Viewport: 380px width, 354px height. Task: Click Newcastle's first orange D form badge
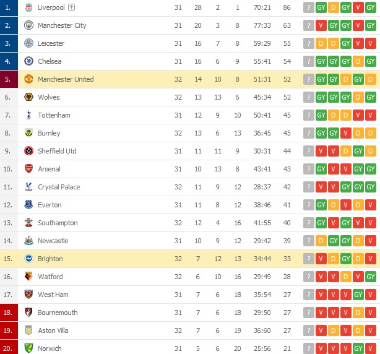click(321, 241)
